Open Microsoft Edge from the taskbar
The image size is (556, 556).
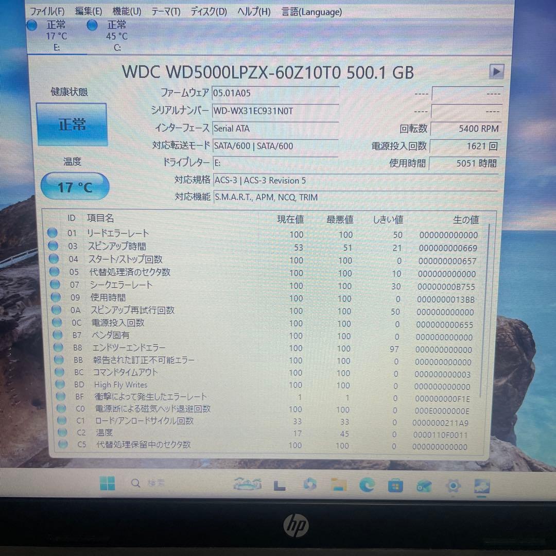(x=367, y=484)
